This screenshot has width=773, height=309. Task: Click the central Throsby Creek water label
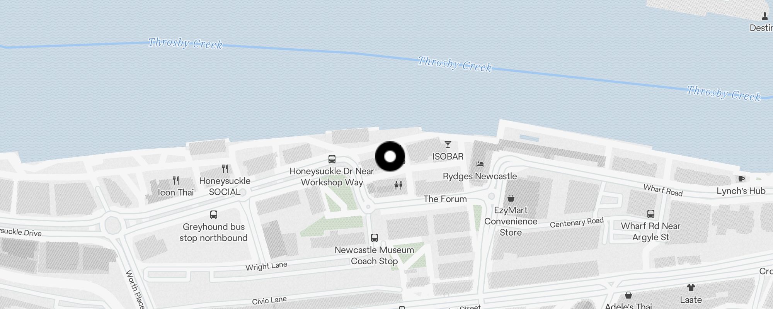[x=455, y=64]
